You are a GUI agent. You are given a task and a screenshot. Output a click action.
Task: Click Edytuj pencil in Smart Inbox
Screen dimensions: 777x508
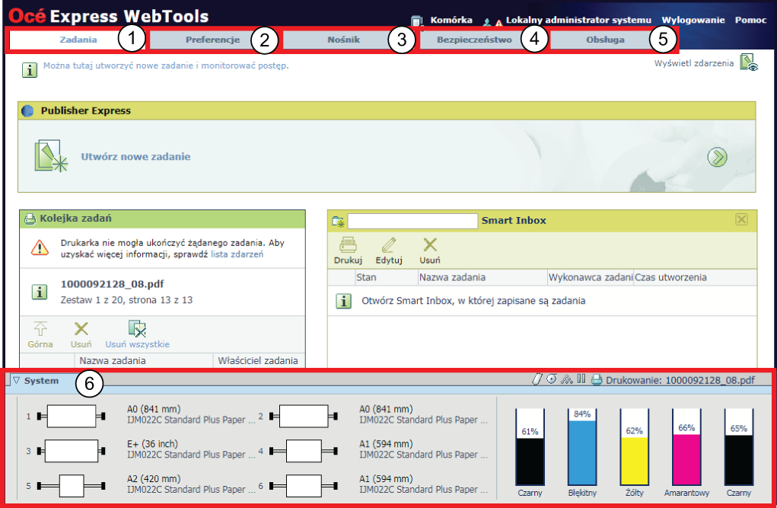coord(389,251)
